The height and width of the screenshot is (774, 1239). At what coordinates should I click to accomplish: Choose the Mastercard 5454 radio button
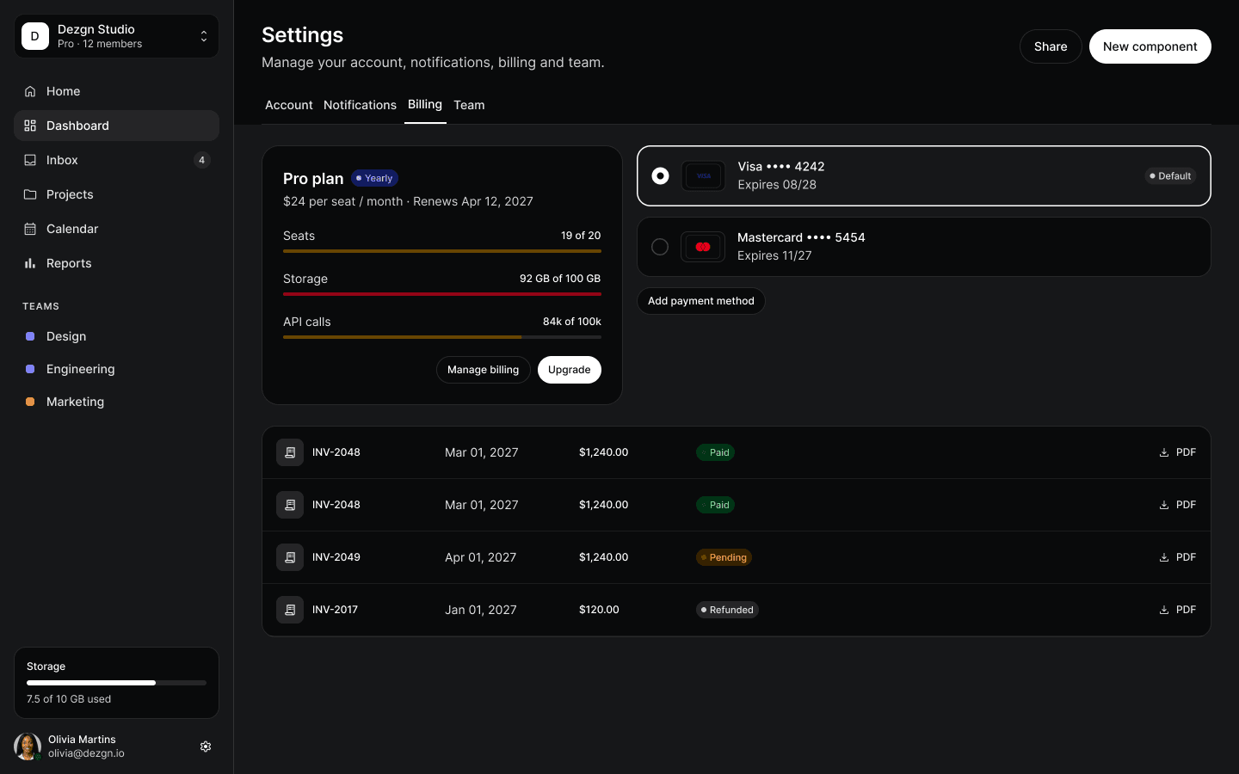(660, 247)
